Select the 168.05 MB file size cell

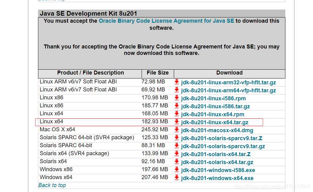tap(155, 114)
